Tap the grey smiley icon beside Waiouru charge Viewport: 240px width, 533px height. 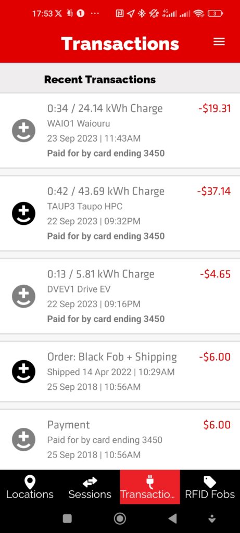24,131
